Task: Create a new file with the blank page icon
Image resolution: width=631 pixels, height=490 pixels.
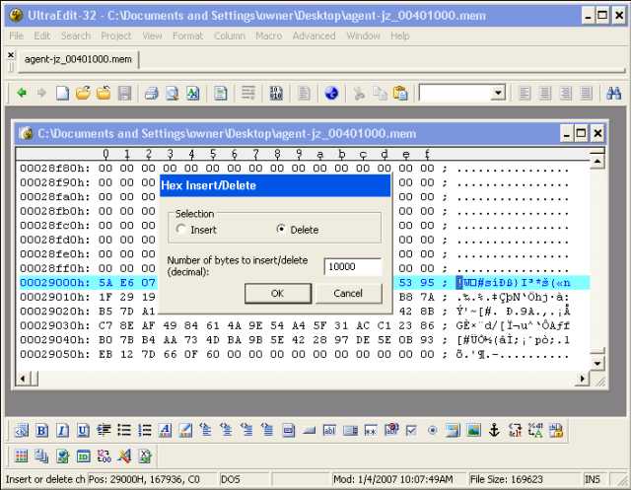Action: coord(62,94)
